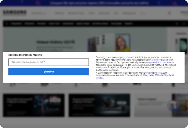This screenshot has height=128, width=188.
Task: Click the search icon in black navigation bar
Action: click(177, 24)
